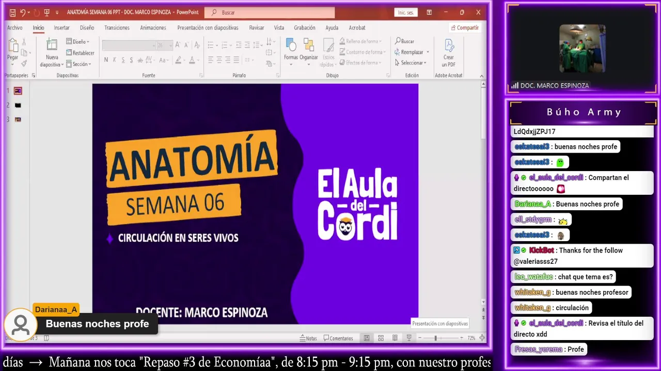Open Portapapeles dialog launcher

point(34,76)
